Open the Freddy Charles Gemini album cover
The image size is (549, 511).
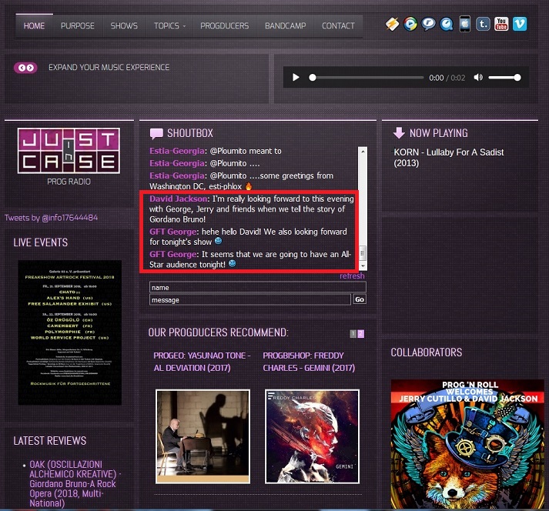click(313, 436)
